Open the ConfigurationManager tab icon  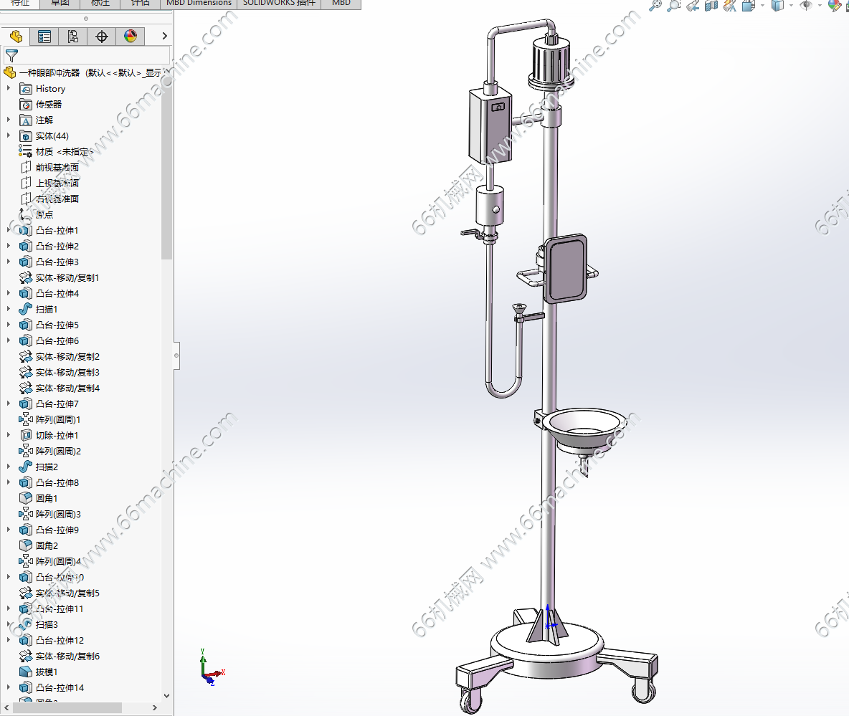click(73, 37)
